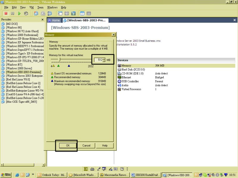
Task: Select the USB Controller device
Action: point(128,81)
